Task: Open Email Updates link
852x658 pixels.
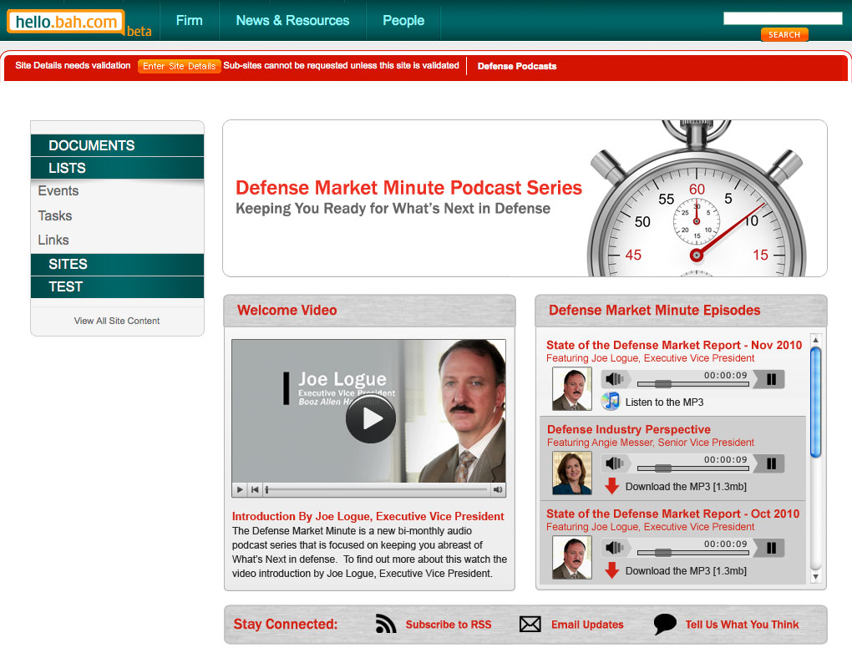Action: click(587, 625)
